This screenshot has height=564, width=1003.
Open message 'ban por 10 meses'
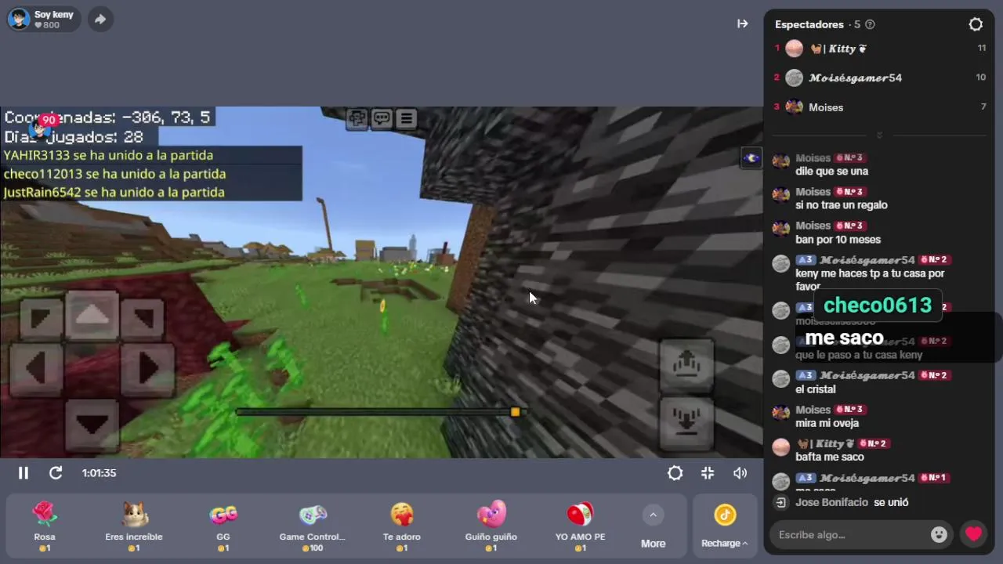(838, 240)
